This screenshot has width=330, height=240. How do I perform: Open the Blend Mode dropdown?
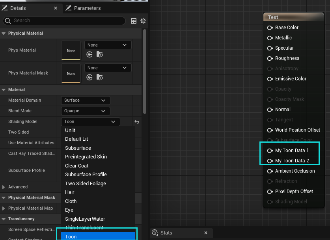(x=86, y=111)
